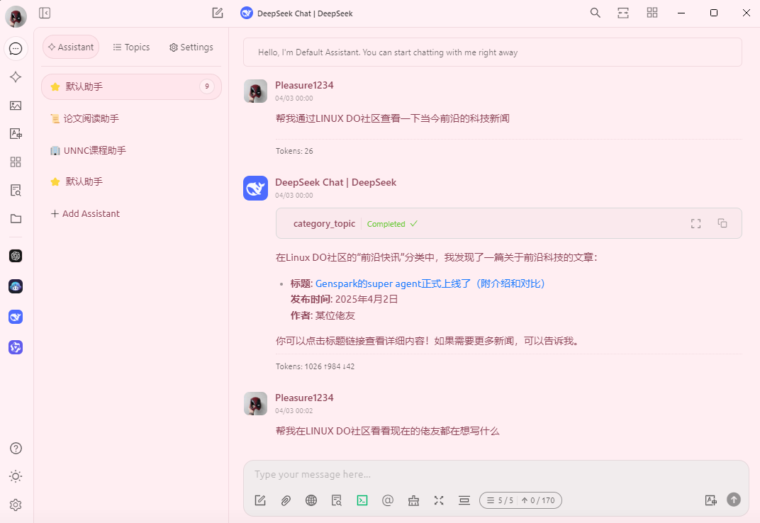Image resolution: width=760 pixels, height=523 pixels.
Task: Click Tokens: 26 under first message
Action: coord(294,151)
